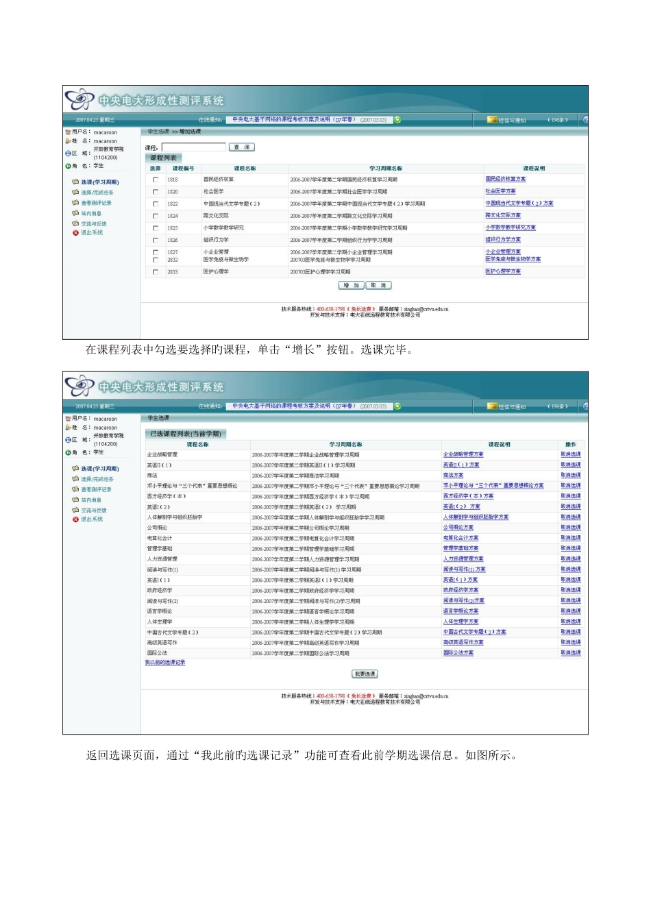Check the box for course 2833 医护心理学
651x921 pixels.
[x=156, y=272]
